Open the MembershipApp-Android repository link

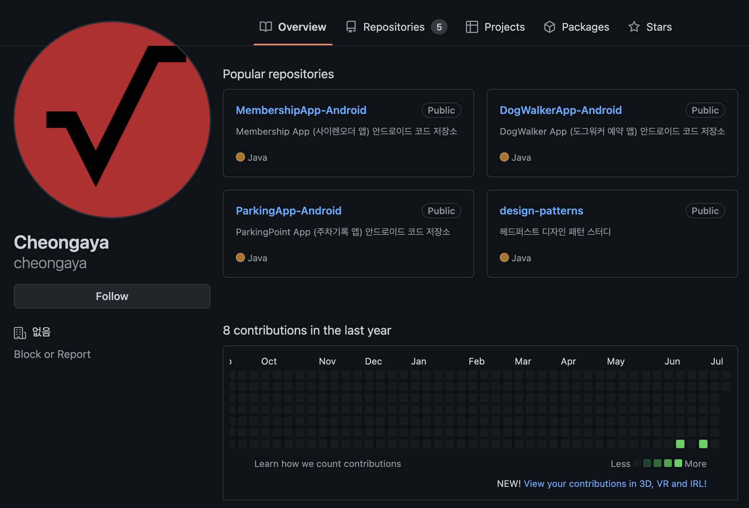pos(301,110)
